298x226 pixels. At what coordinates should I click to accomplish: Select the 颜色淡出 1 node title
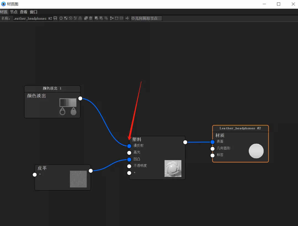point(52,88)
